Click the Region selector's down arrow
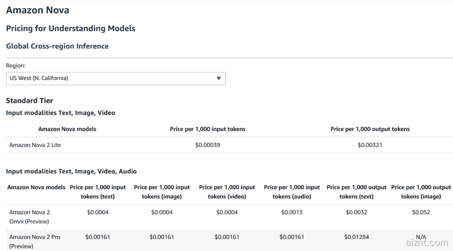The width and height of the screenshot is (453, 251). [219, 78]
